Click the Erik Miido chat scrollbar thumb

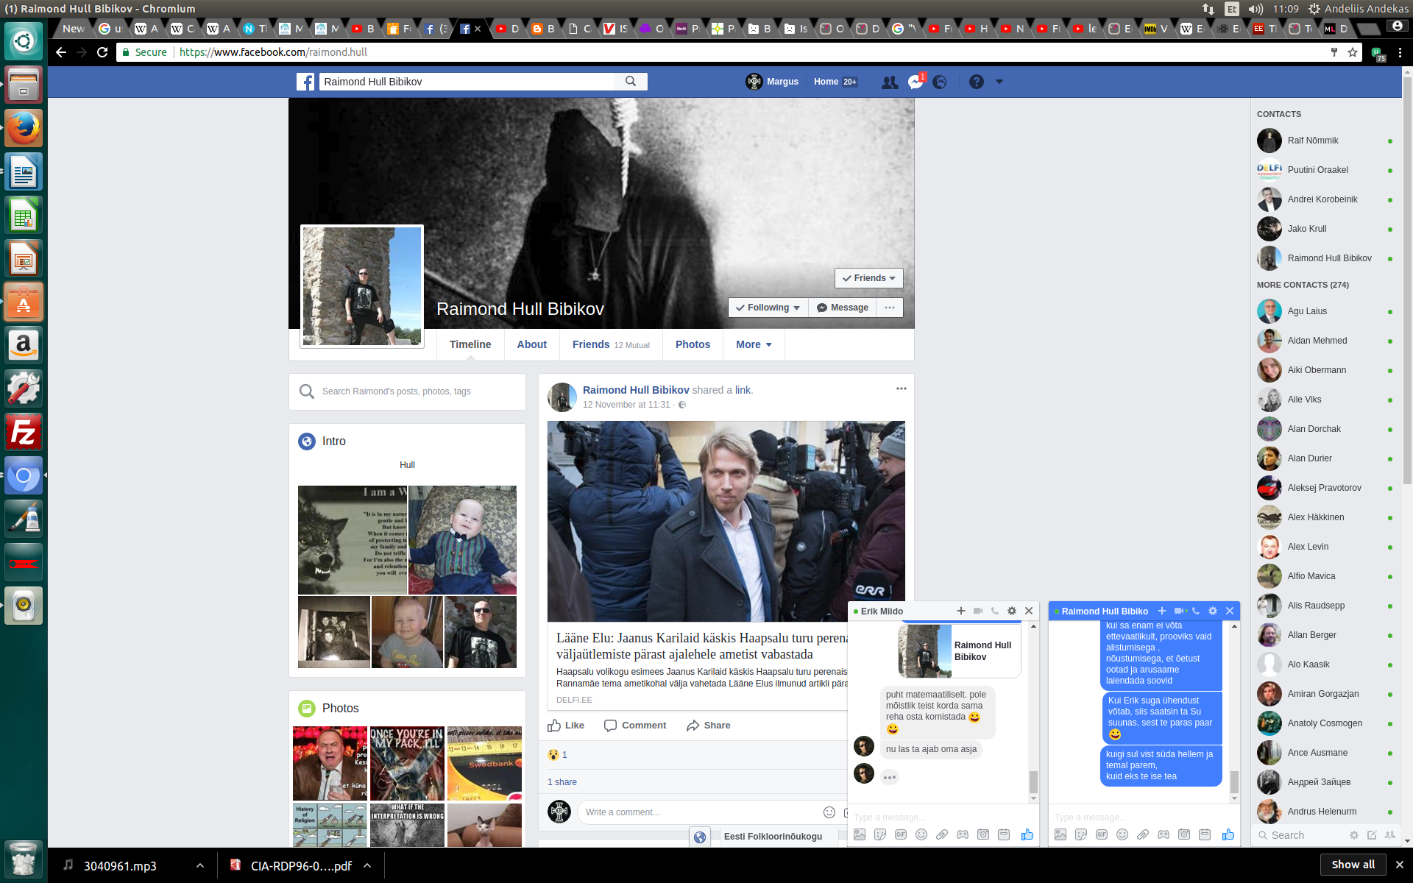[1033, 781]
